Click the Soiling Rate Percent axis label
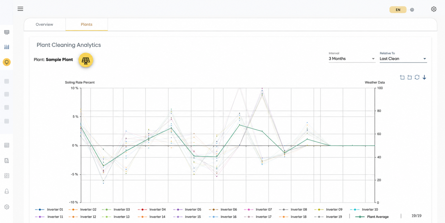The width and height of the screenshot is (445, 223). pos(80,83)
